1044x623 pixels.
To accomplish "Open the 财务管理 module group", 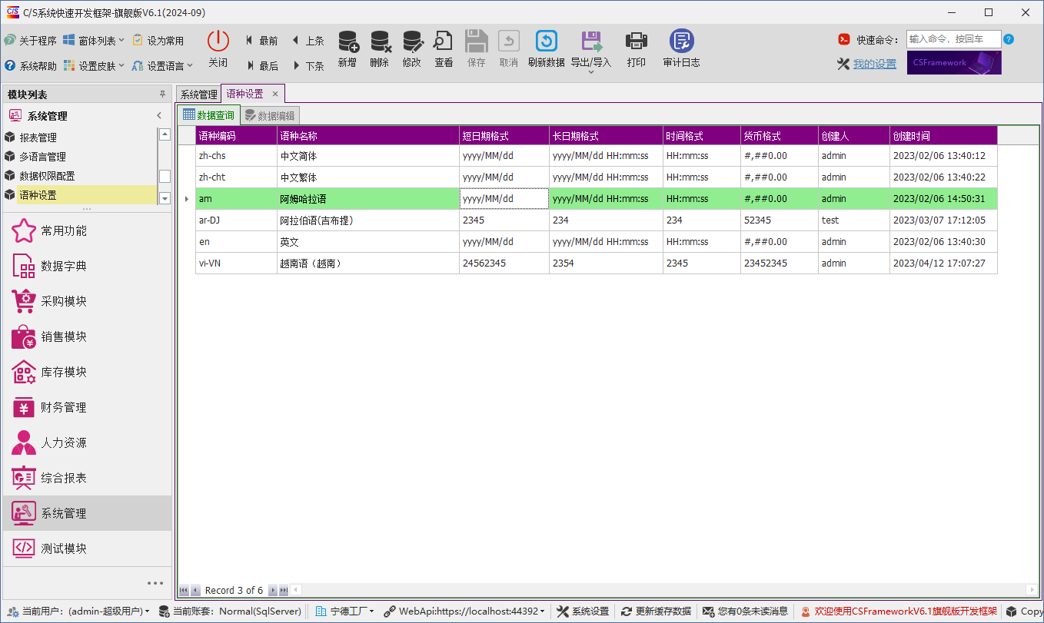I will pos(87,407).
